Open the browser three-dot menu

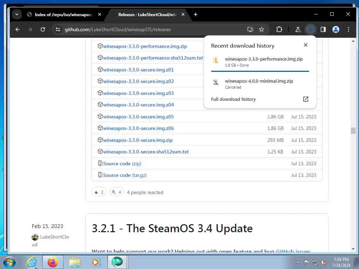point(348,29)
